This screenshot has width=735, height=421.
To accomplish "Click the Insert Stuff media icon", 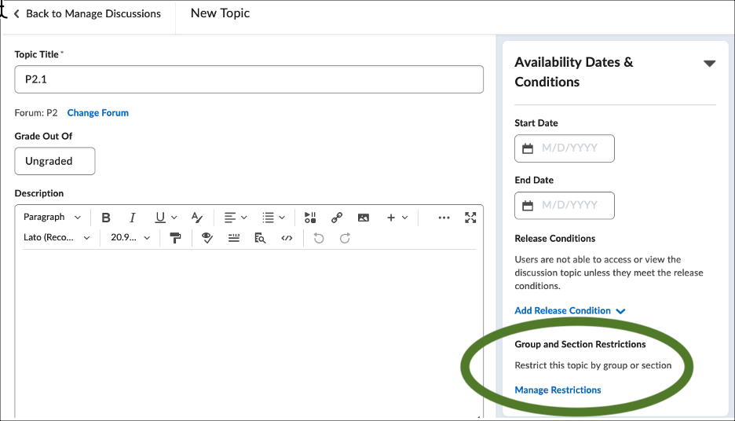I will 310,218.
